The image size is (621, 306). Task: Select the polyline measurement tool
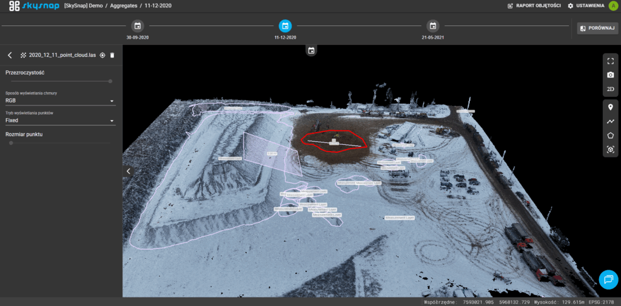point(610,121)
